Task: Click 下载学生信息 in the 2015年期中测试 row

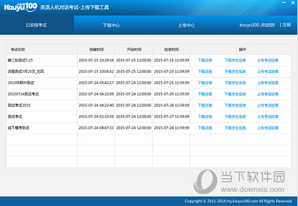Action: [235, 82]
